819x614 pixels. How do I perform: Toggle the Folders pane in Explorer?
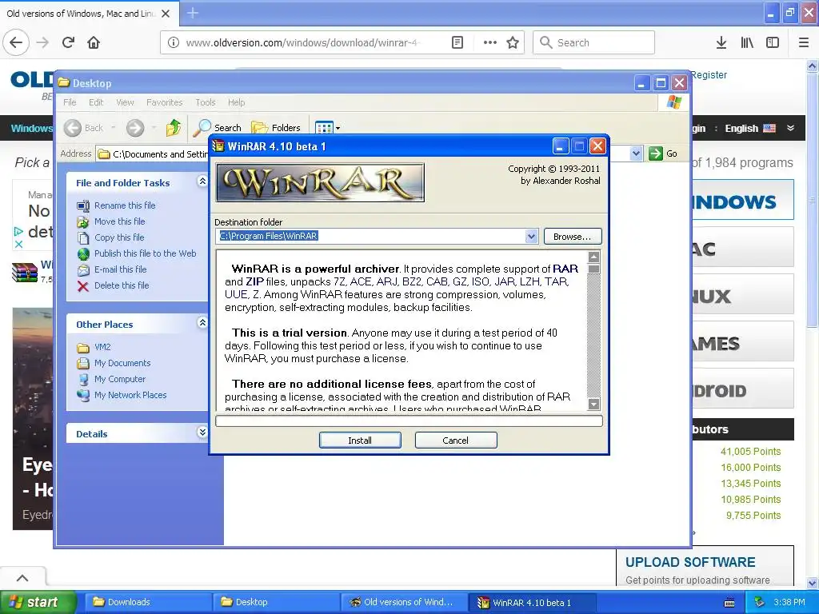pyautogui.click(x=276, y=128)
